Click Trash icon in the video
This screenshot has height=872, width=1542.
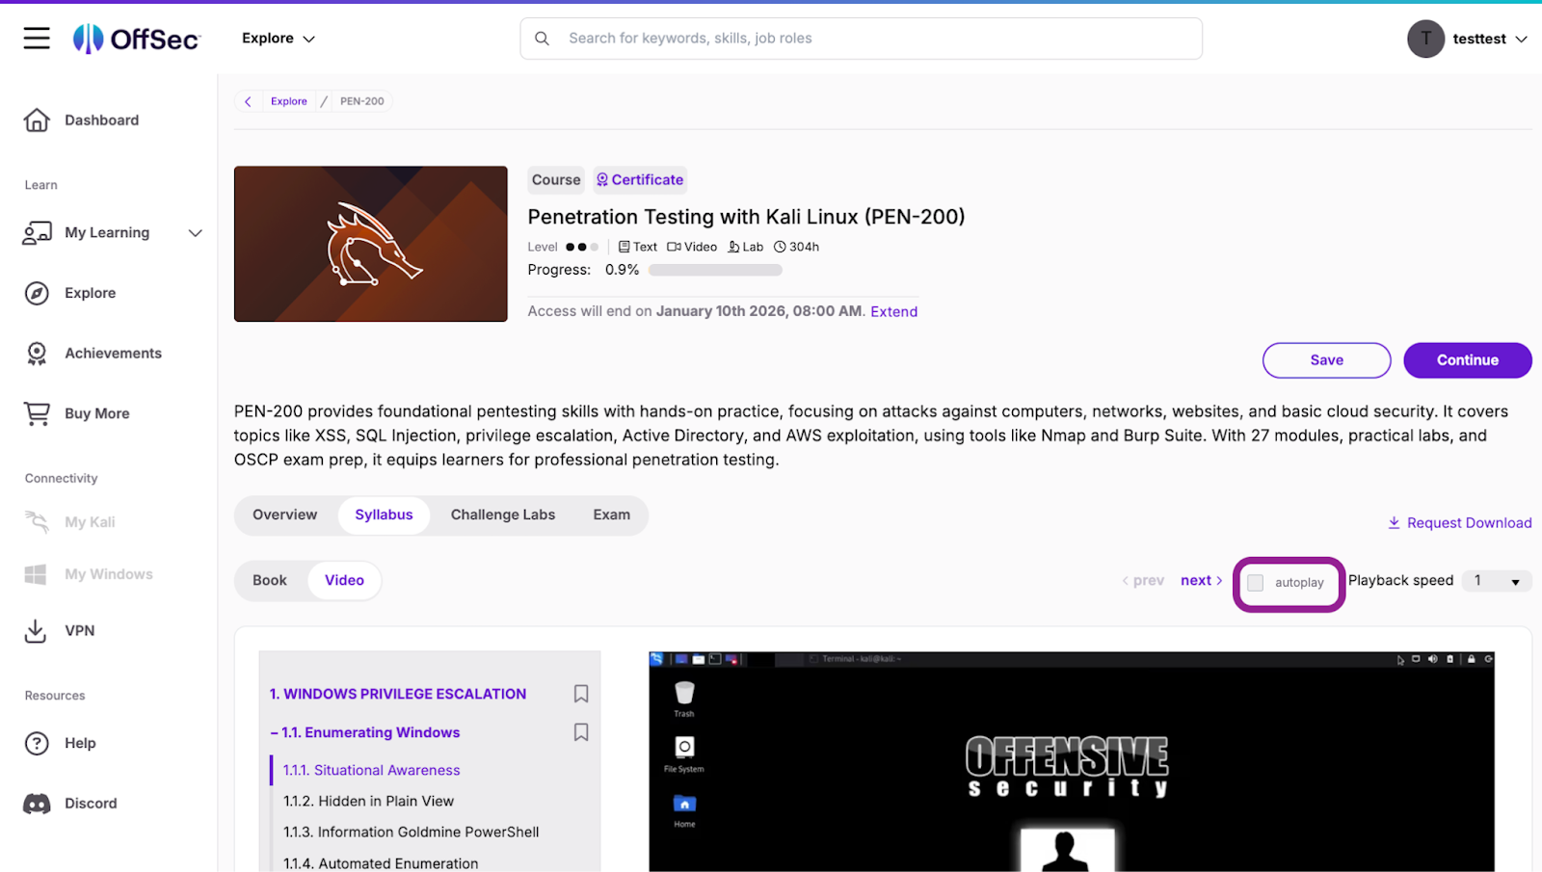tap(684, 693)
